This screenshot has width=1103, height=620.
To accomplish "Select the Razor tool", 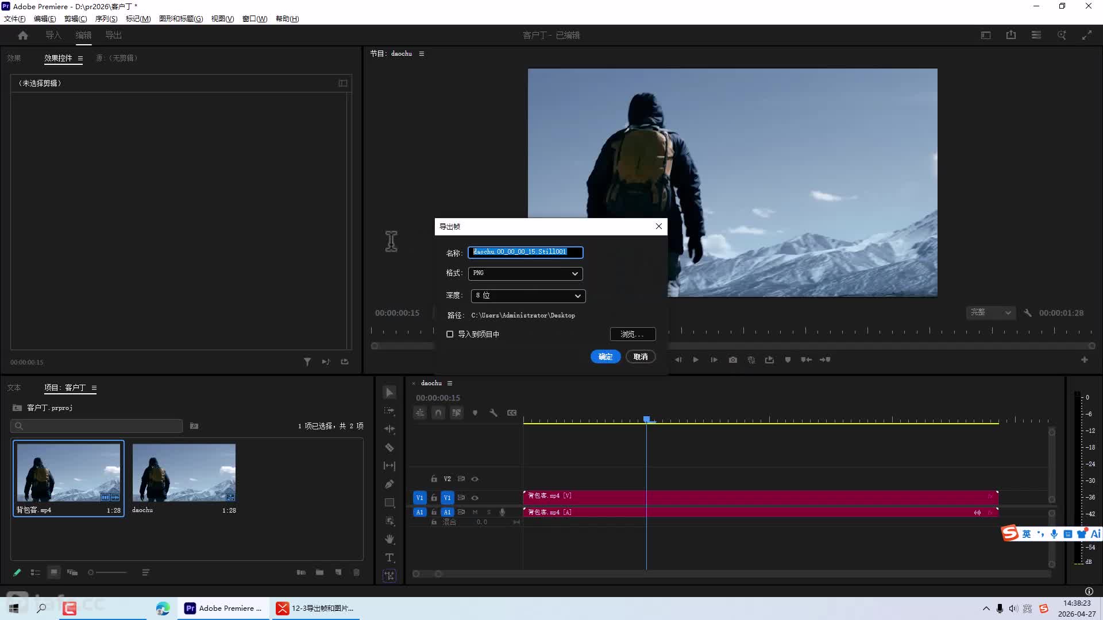I will [x=389, y=448].
